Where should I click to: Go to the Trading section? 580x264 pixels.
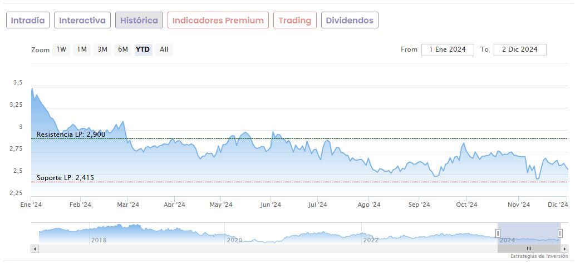[294, 21]
